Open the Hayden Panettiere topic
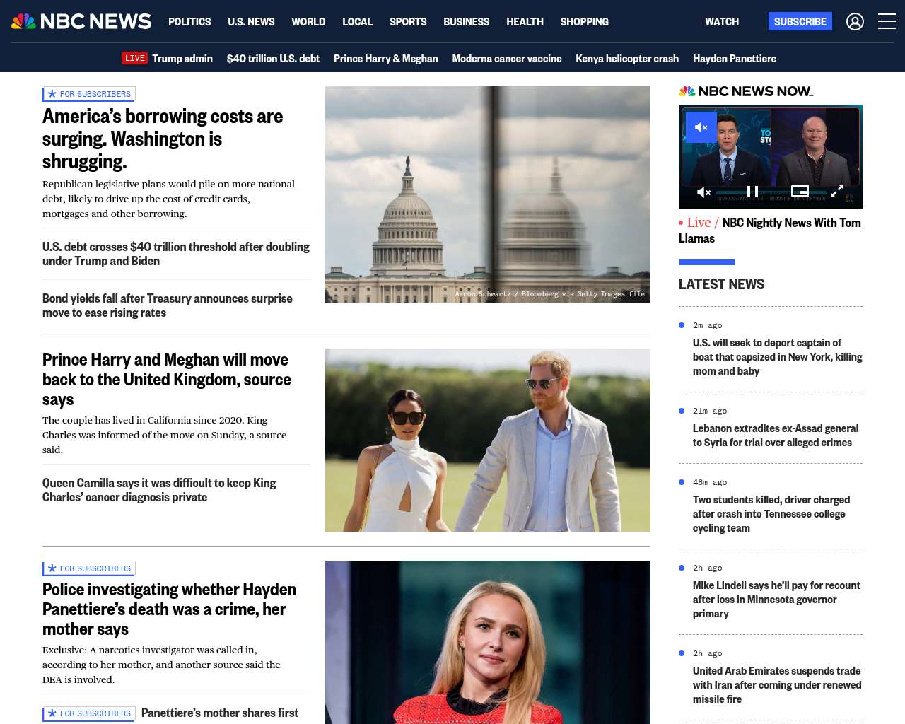Viewport: 905px width, 724px height. (735, 59)
